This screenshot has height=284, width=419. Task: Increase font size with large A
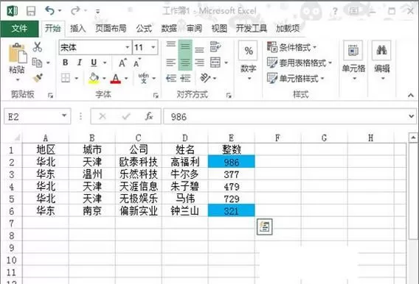(x=122, y=63)
